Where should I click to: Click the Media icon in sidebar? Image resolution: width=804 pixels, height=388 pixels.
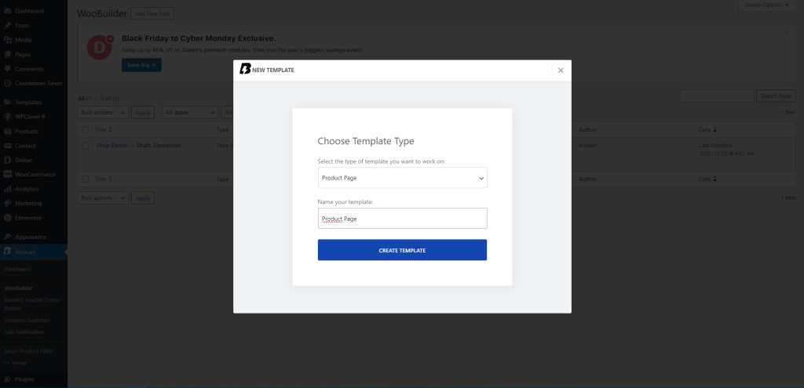pos(7,39)
